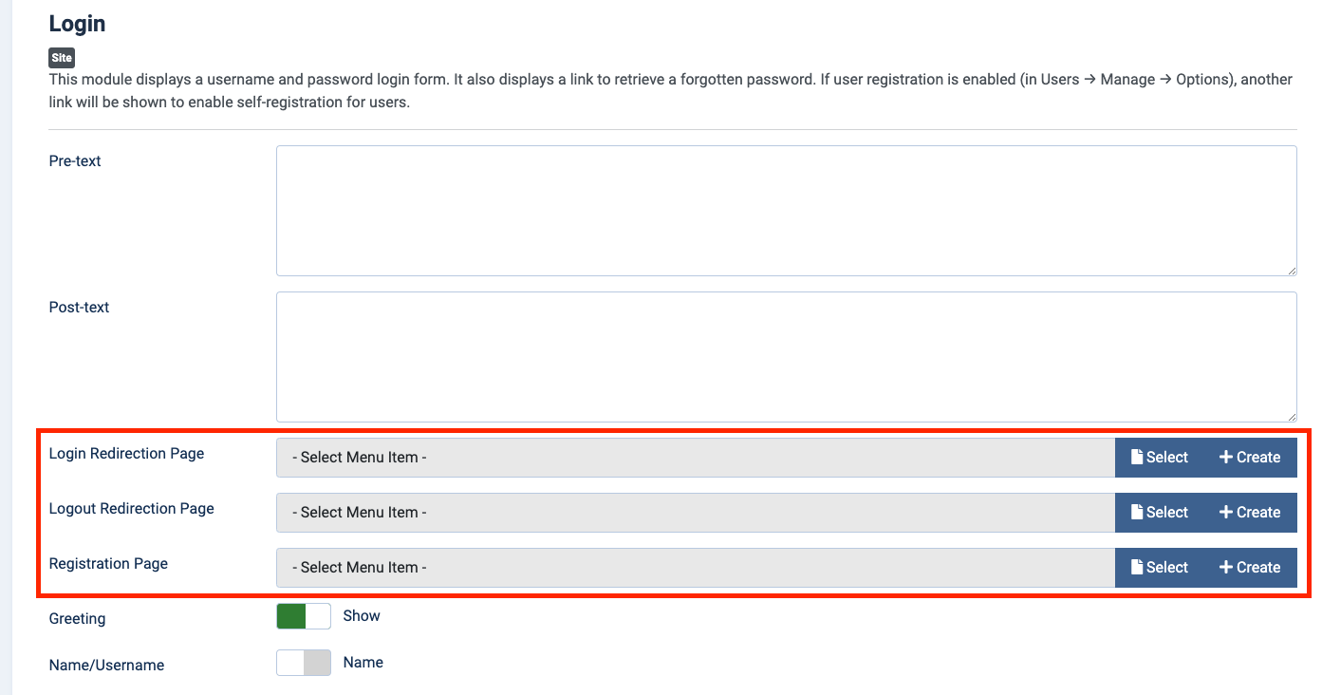Turn off the Greeting Show toggle
The width and height of the screenshot is (1322, 695).
[x=304, y=616]
